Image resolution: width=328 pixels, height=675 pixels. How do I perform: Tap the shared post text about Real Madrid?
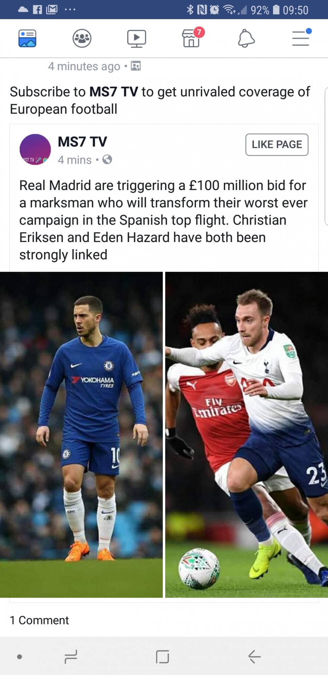[x=163, y=220]
